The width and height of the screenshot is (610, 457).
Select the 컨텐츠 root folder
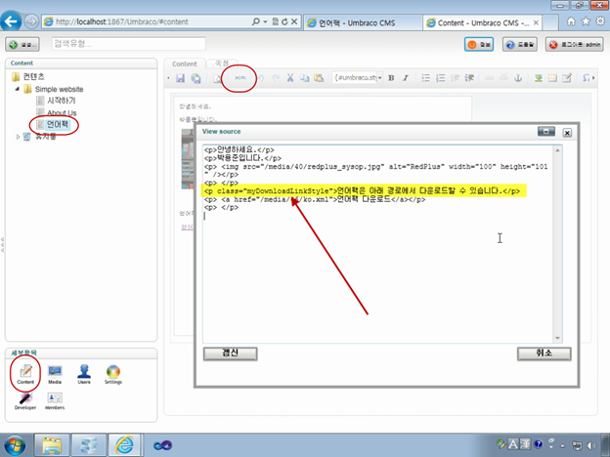(33, 76)
